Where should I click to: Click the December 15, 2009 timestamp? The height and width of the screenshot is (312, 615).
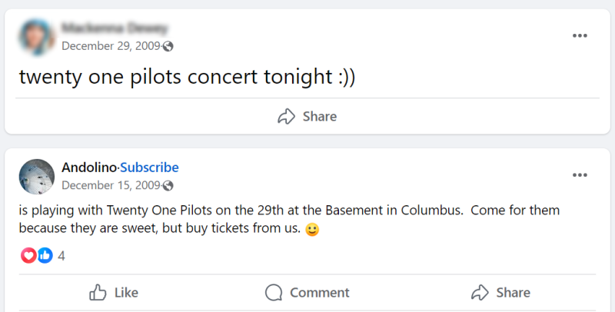pyautogui.click(x=111, y=185)
